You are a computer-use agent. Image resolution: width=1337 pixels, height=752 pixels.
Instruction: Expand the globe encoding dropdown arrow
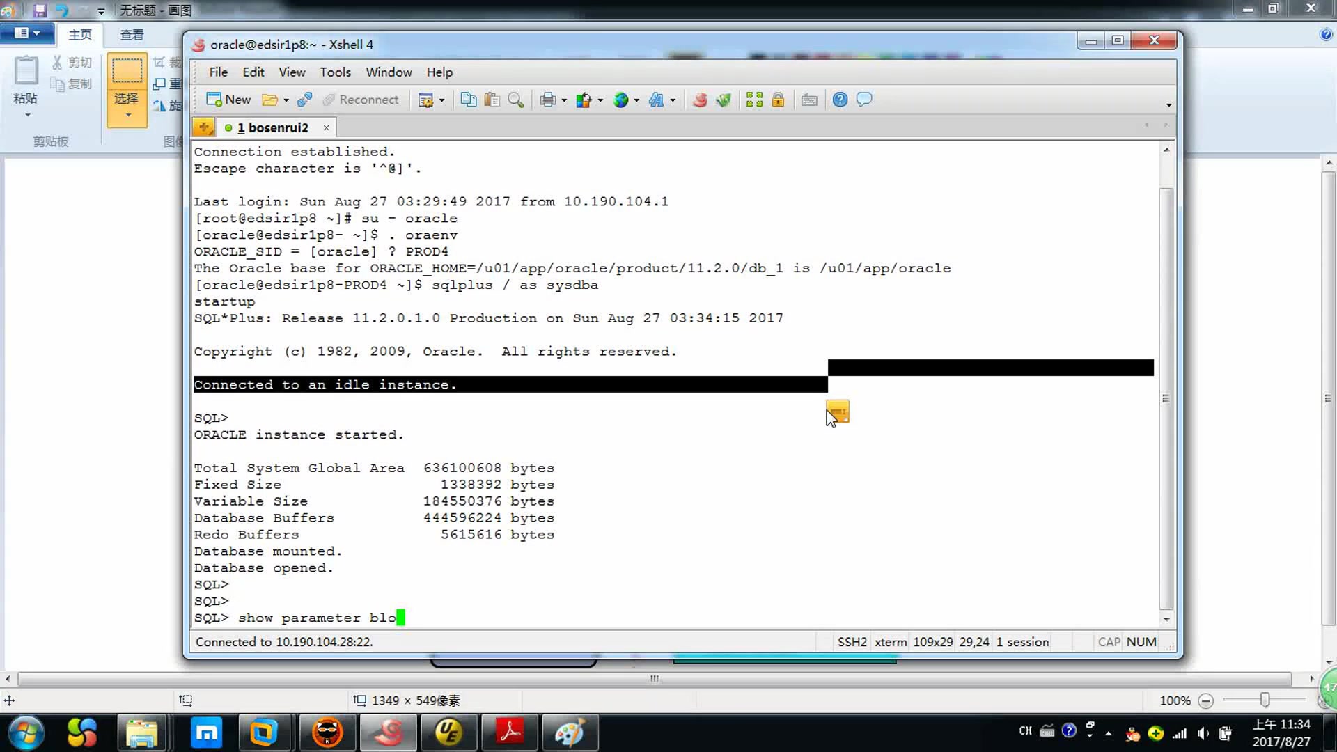(x=636, y=100)
